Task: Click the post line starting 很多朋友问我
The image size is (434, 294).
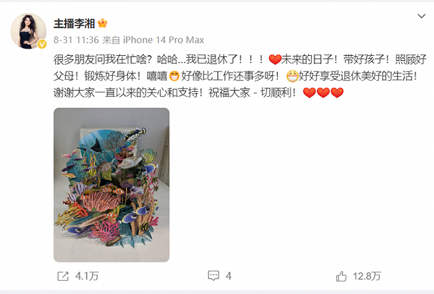Action: coord(240,60)
